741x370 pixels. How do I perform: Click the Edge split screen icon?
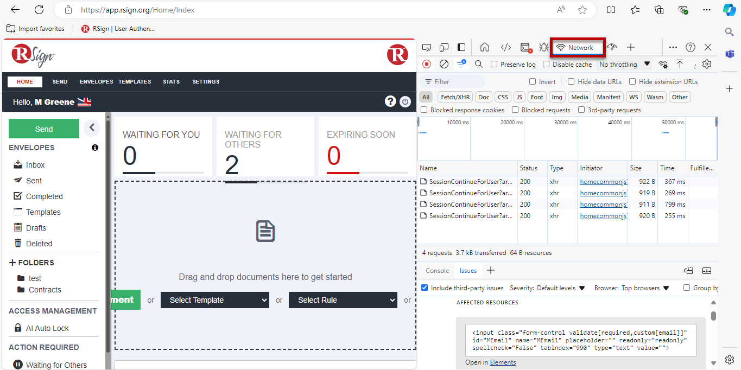click(611, 10)
